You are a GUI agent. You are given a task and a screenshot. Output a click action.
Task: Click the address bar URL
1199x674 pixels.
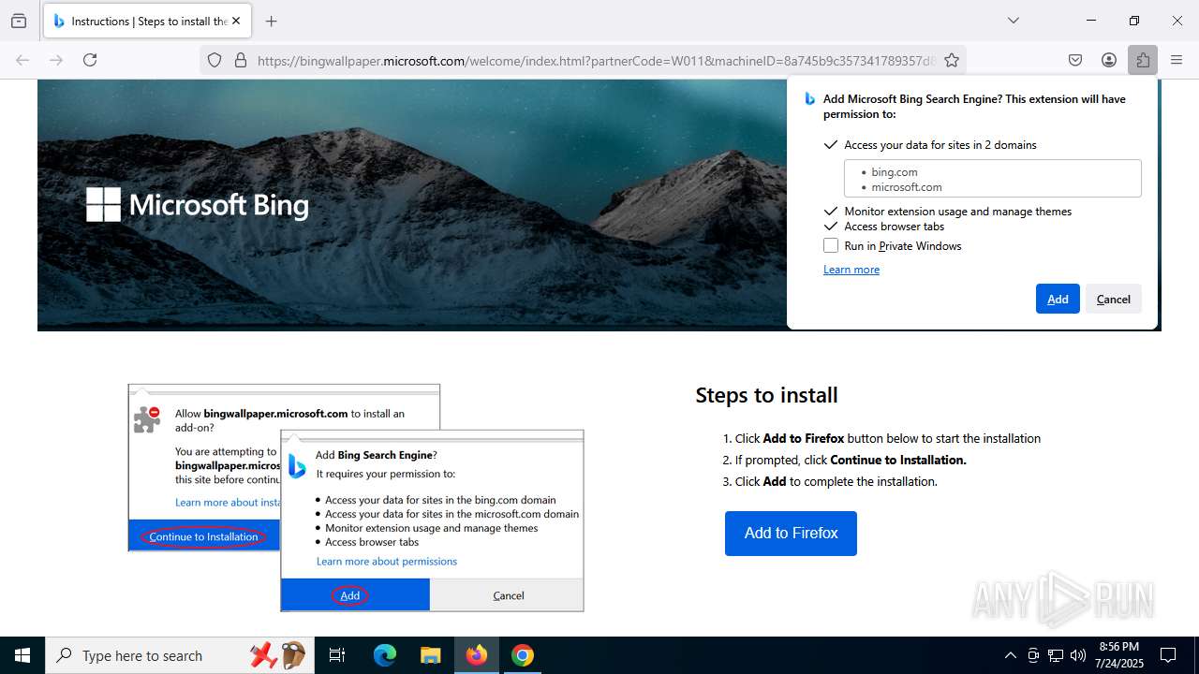(x=595, y=60)
